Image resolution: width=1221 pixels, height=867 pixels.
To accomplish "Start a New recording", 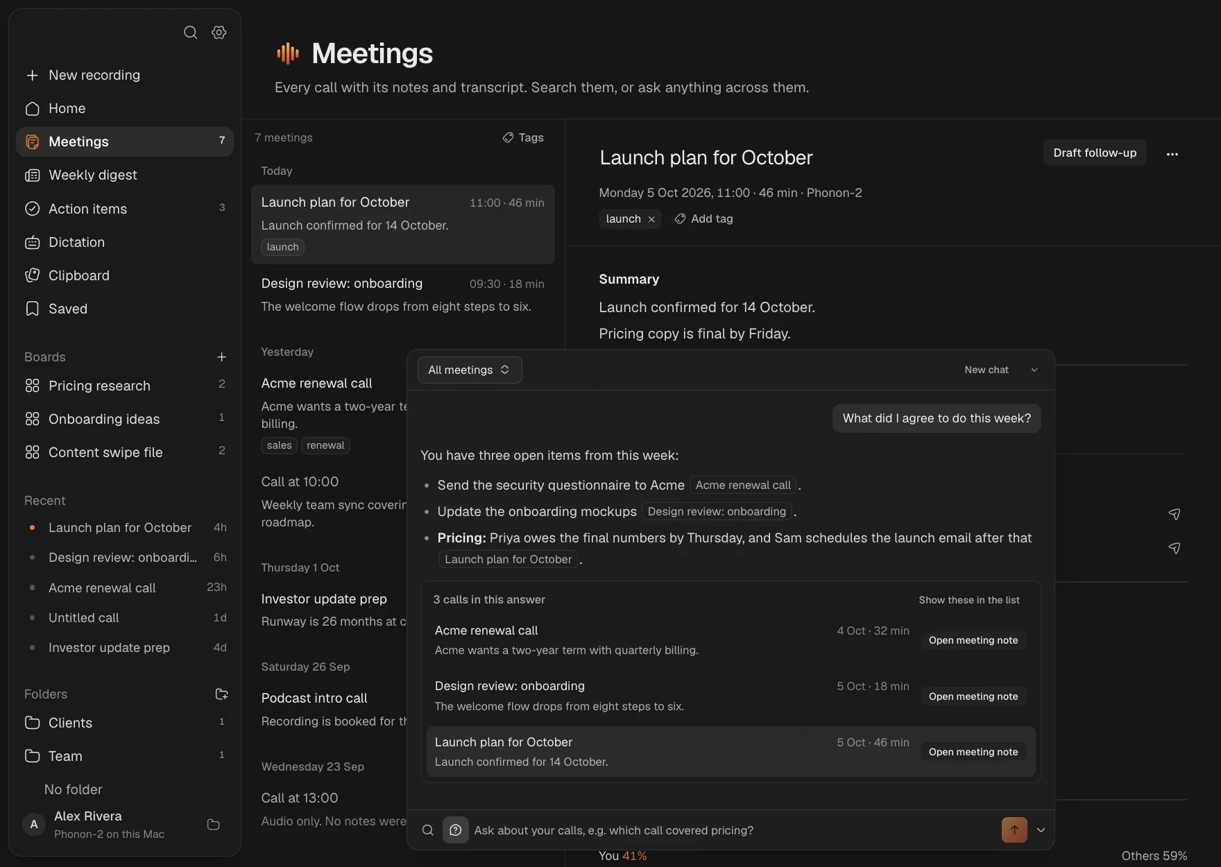I will coord(125,75).
